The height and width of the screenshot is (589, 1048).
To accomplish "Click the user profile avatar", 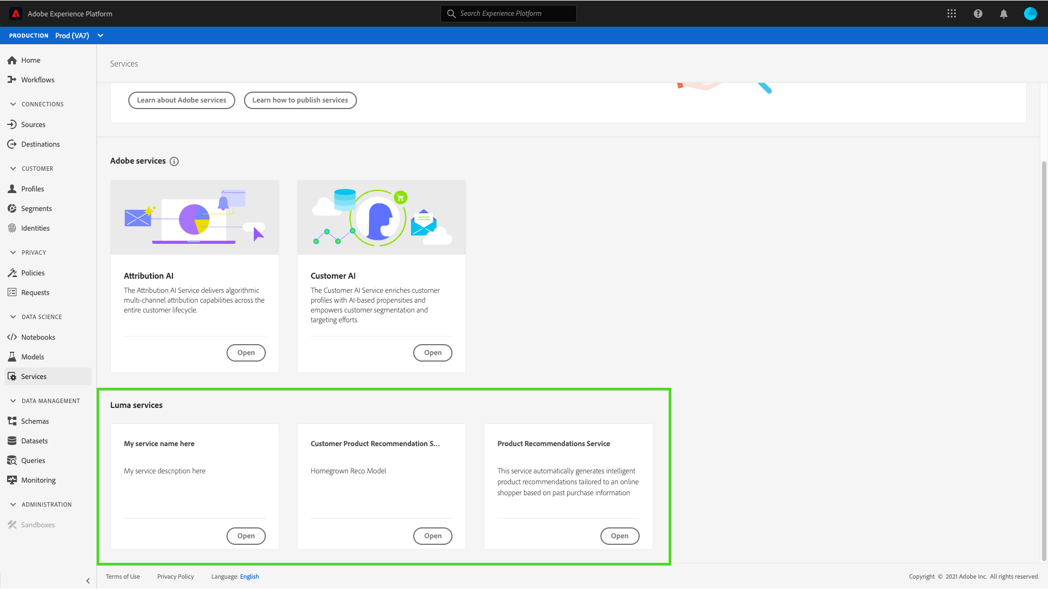I will coord(1030,14).
